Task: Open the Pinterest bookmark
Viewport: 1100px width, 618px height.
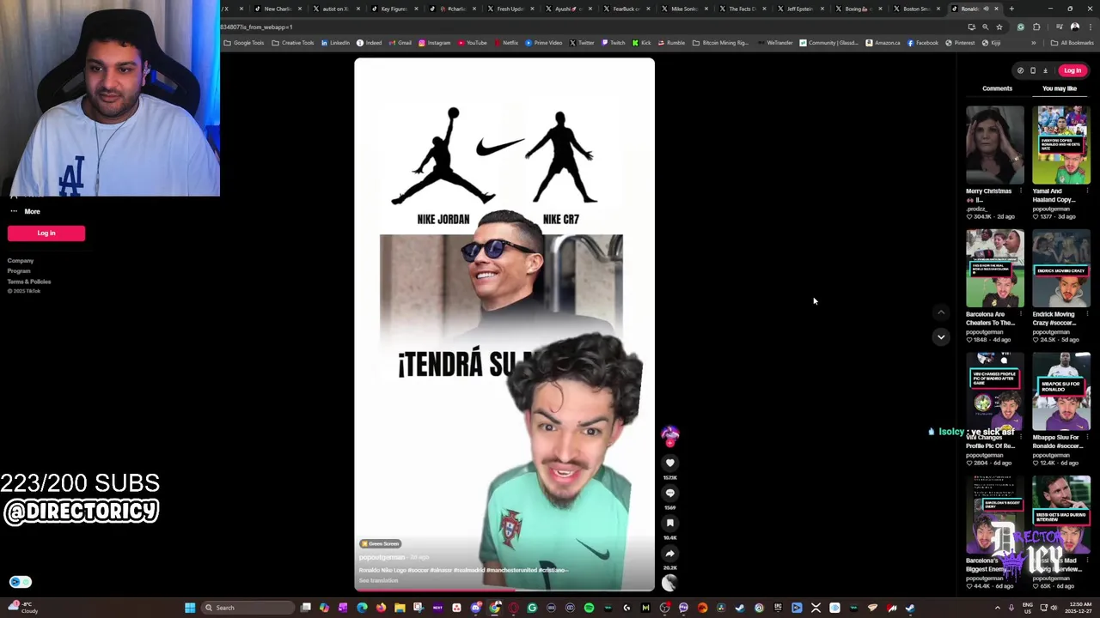Action: pos(961,43)
